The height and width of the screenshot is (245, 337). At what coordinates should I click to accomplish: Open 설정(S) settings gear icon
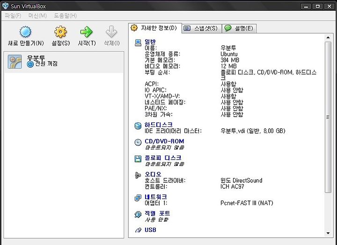coord(60,32)
